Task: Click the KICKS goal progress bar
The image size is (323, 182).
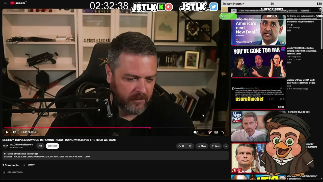Action: point(271,16)
